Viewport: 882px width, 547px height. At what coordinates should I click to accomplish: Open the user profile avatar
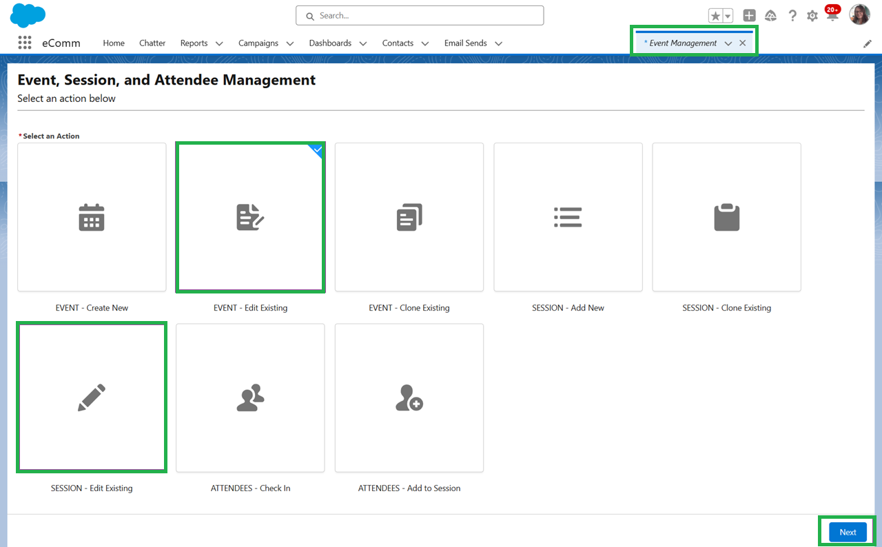859,14
